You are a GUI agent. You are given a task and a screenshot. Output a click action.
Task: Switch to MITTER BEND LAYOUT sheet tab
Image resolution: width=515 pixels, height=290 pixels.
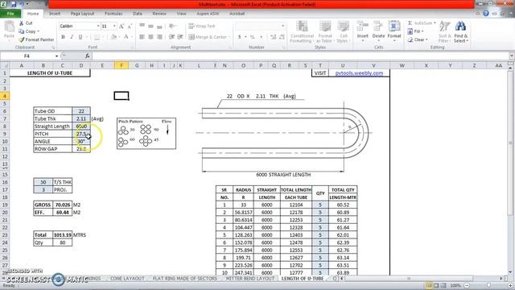(x=250, y=278)
